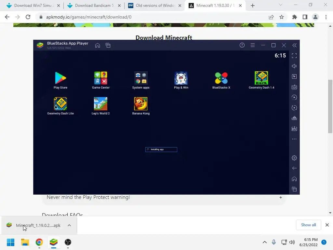Click the rotate screen icon in sidebar
This screenshot has height=250, width=333.
[294, 108]
